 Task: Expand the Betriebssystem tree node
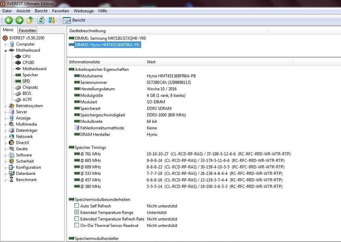(5, 106)
